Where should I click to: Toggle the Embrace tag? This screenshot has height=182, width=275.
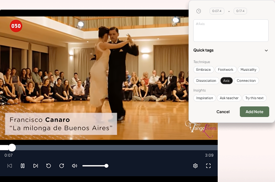tap(204, 70)
